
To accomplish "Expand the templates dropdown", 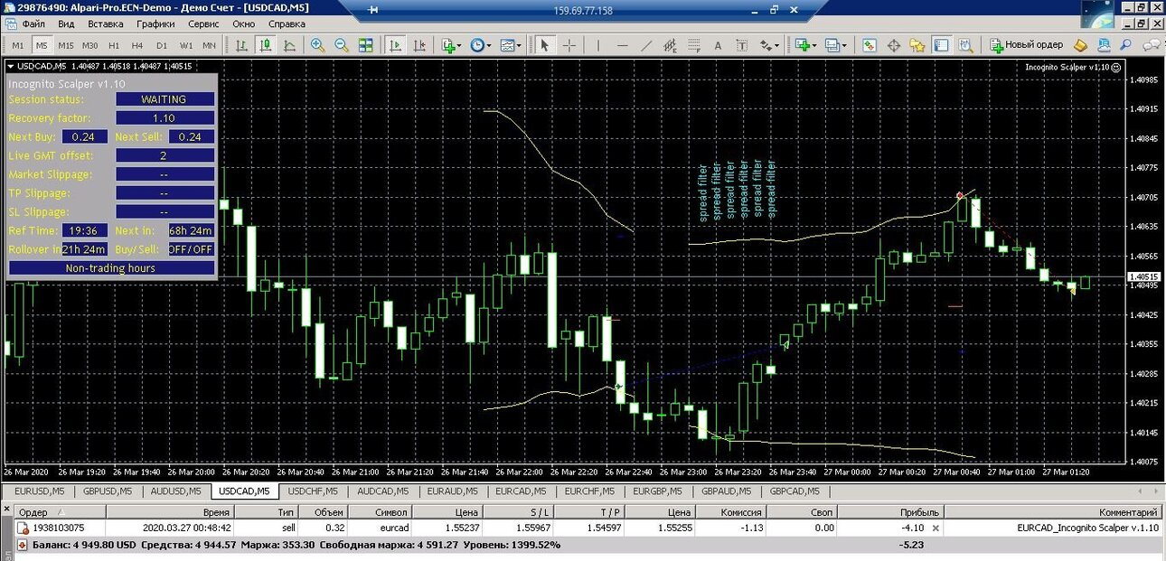I will click(519, 45).
